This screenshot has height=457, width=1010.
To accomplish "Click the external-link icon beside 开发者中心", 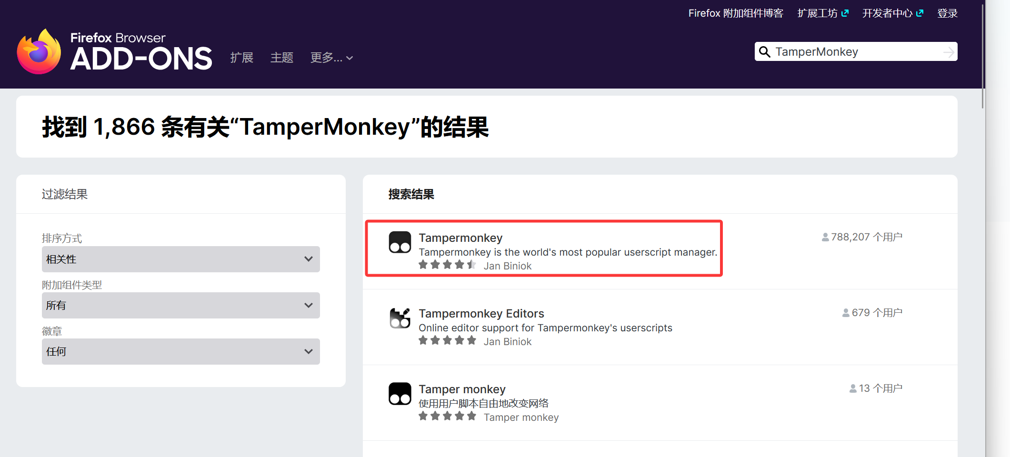I will [x=920, y=13].
